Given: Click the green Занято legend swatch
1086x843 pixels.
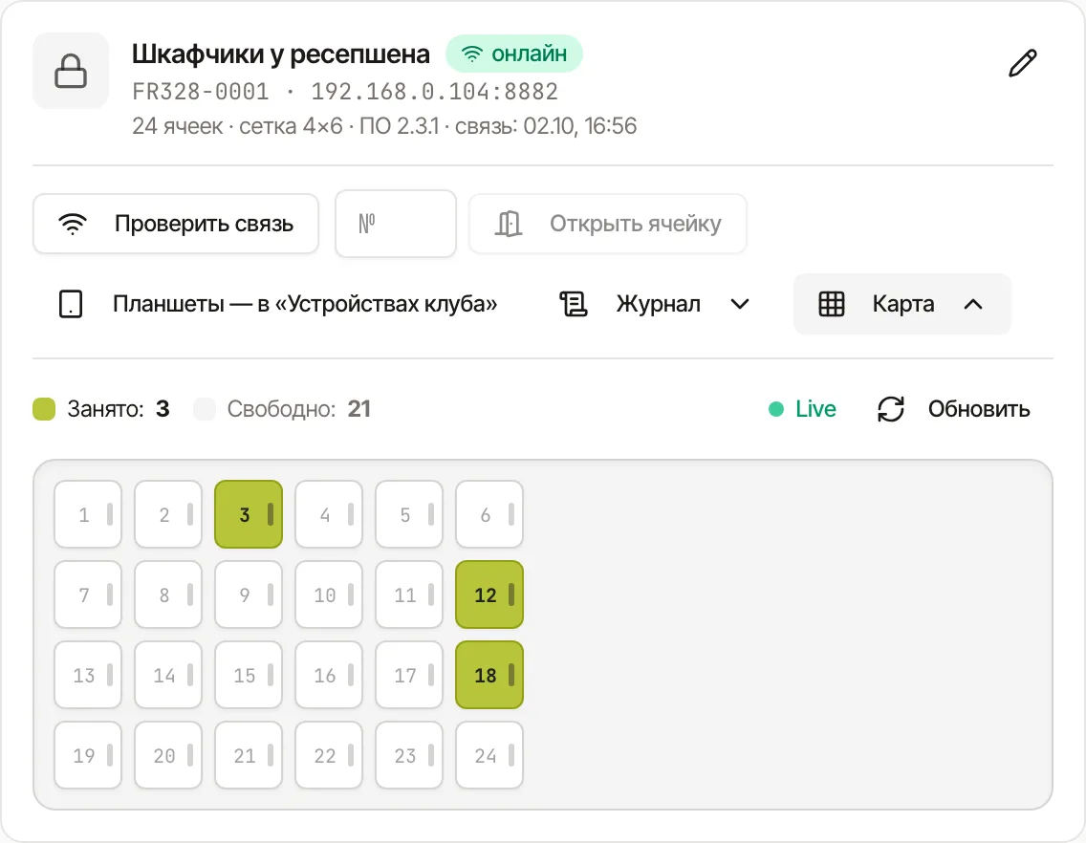Looking at the screenshot, I should (44, 409).
